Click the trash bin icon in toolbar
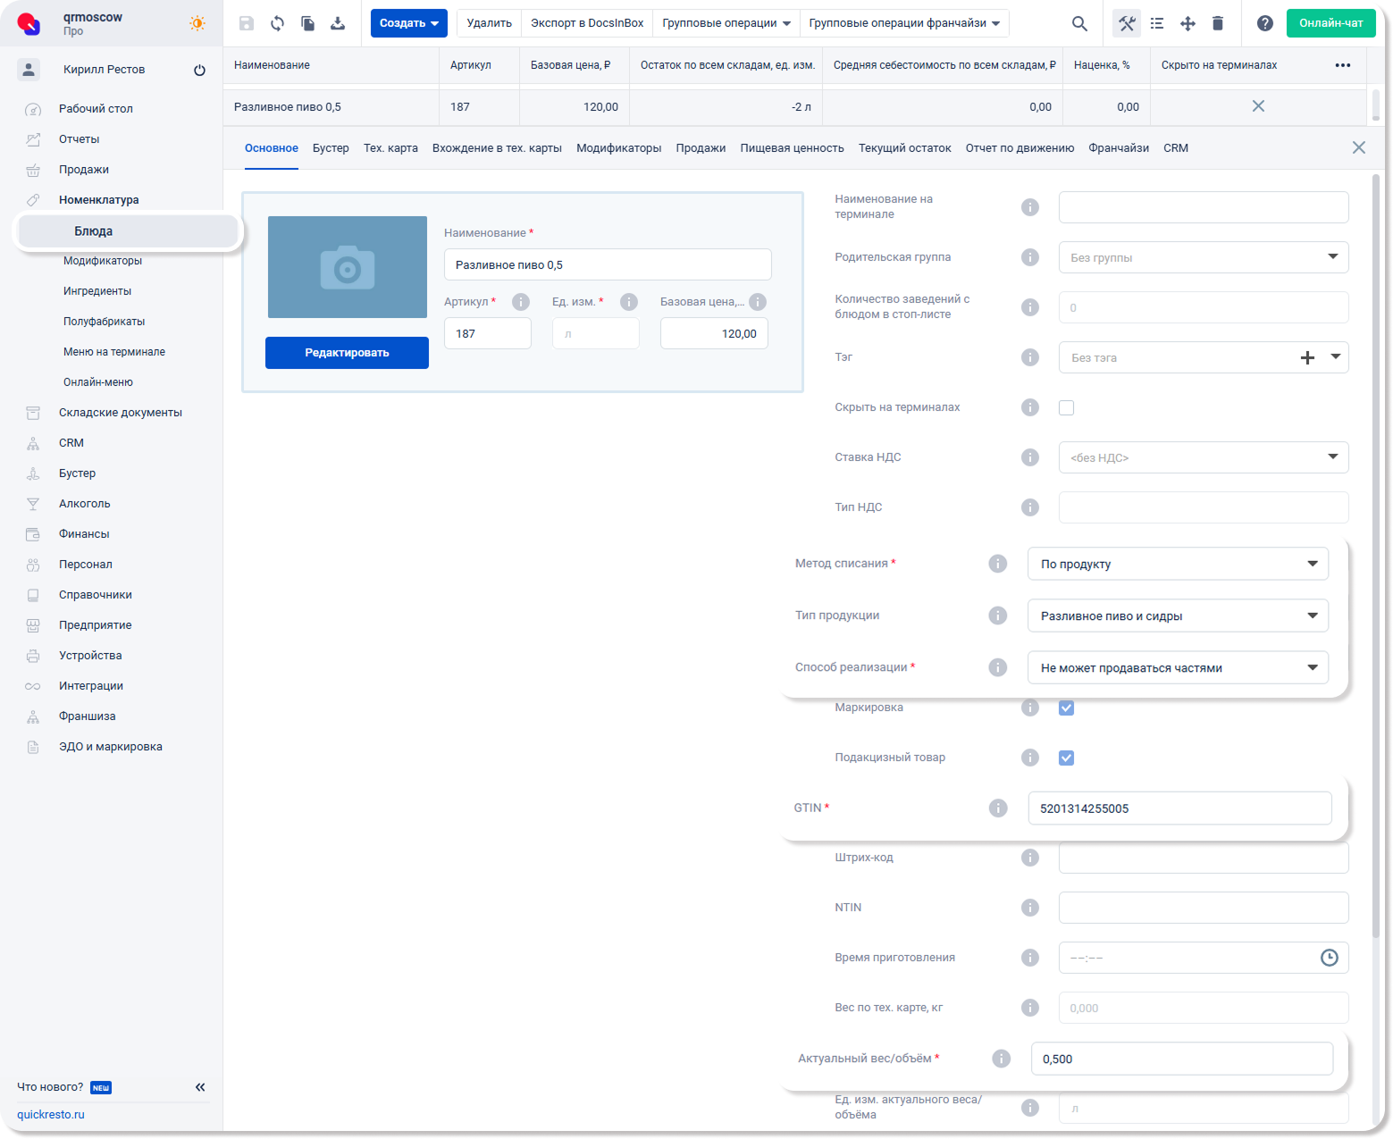The height and width of the screenshot is (1139, 1393). [x=1218, y=23]
